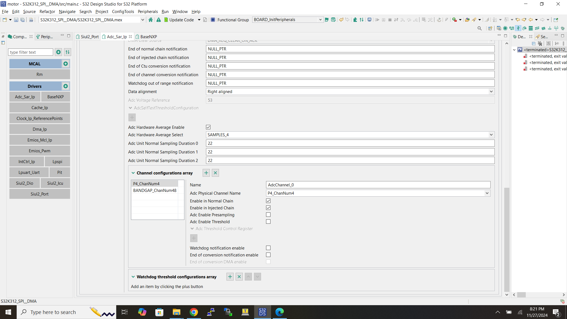This screenshot has height=319, width=567.
Task: Click the Update Code button
Action: click(181, 20)
